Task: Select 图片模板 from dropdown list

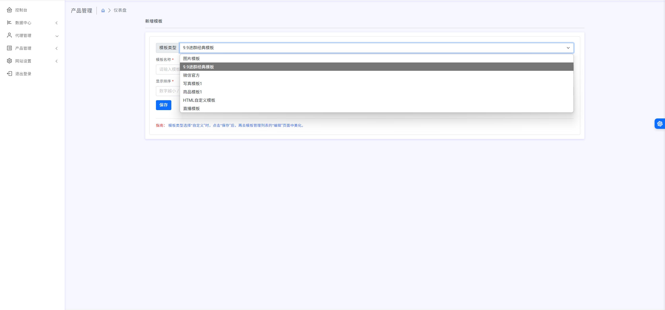Action: (191, 59)
